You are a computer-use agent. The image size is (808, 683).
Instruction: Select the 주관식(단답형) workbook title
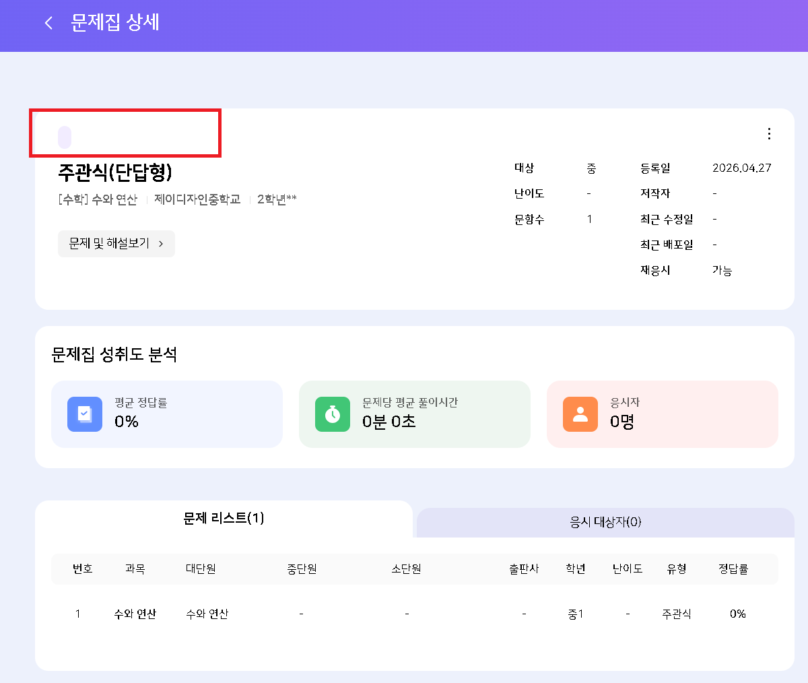tap(115, 172)
